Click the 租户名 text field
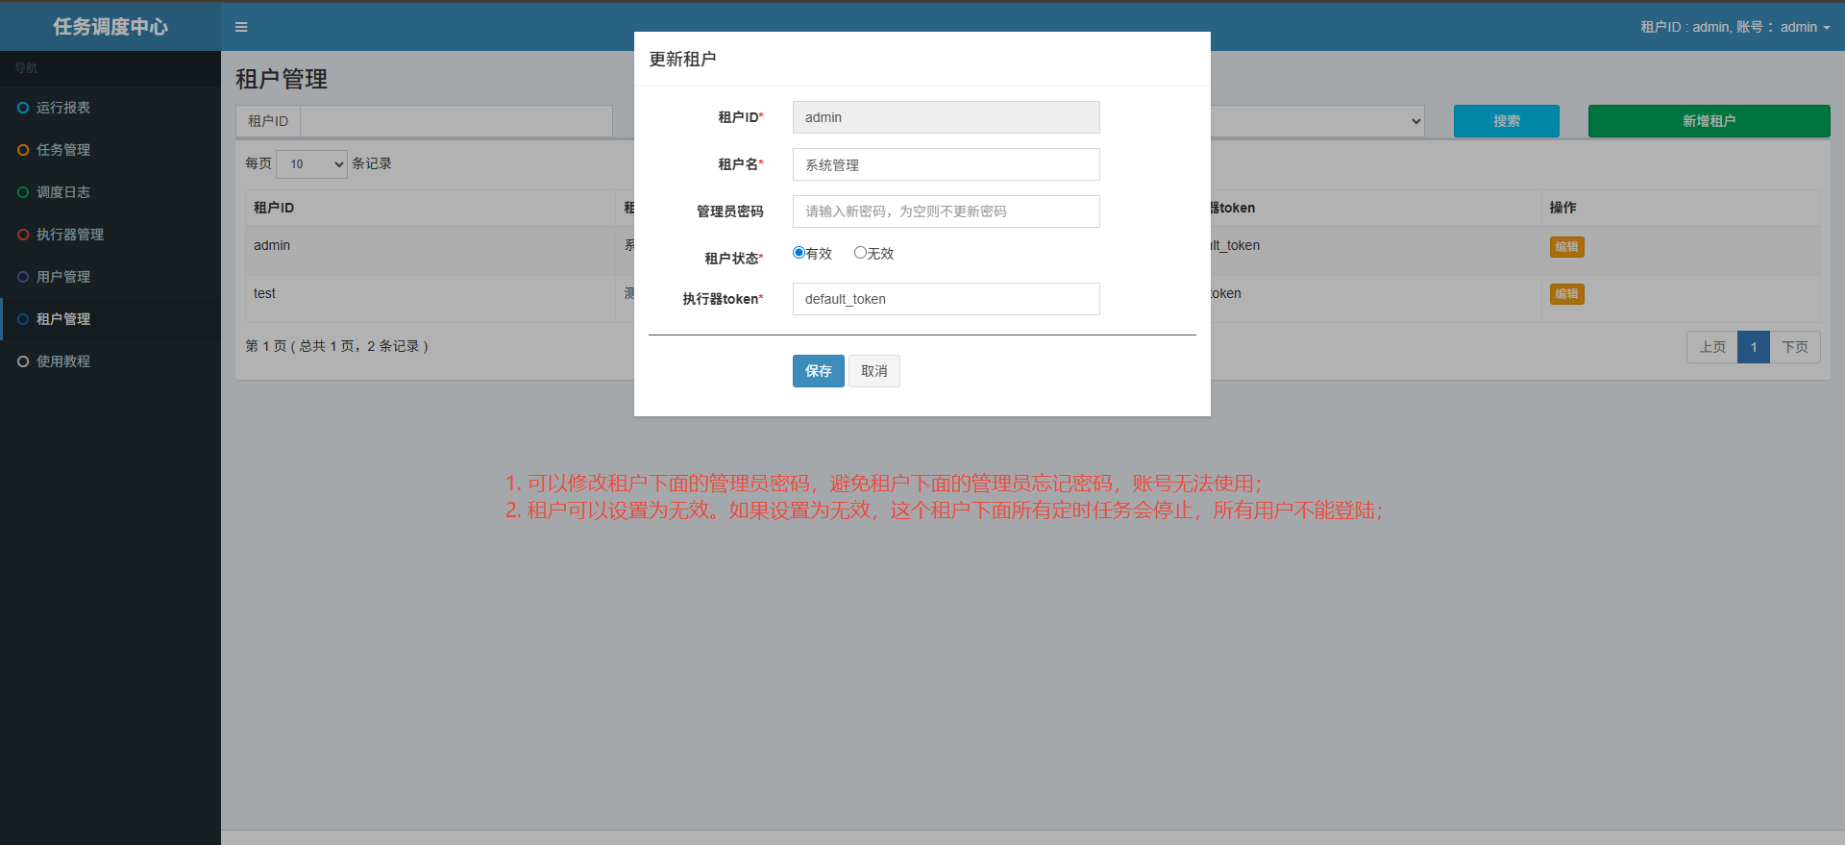This screenshot has height=845, width=1845. tap(946, 164)
